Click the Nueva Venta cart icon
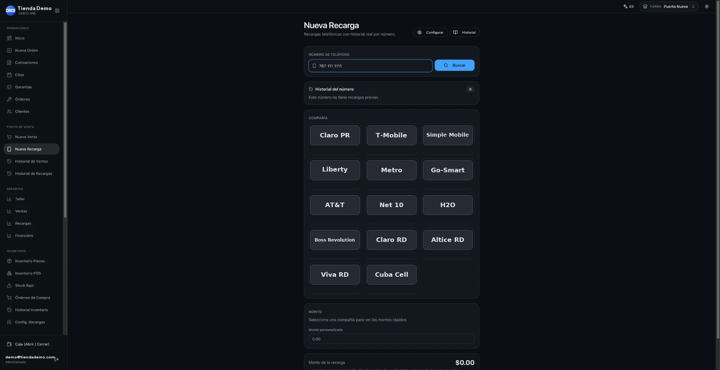The height and width of the screenshot is (370, 720). pyautogui.click(x=9, y=137)
